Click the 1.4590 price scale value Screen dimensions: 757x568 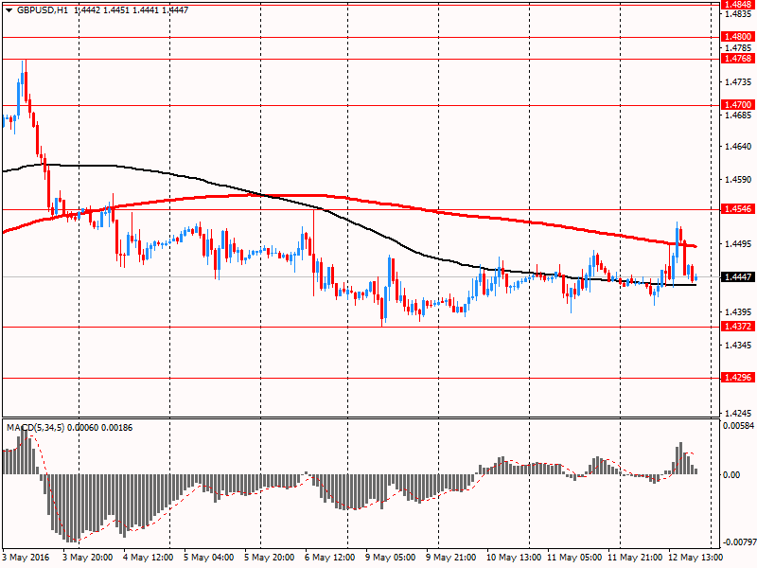[x=739, y=180]
